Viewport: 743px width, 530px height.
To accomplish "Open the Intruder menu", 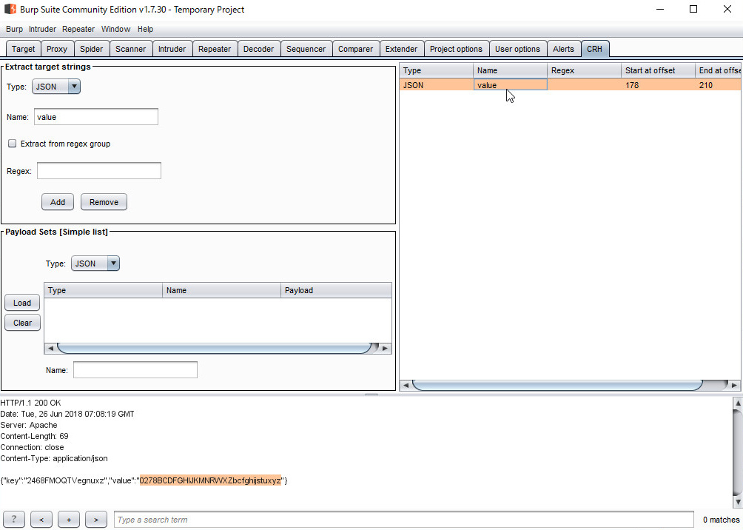I will (x=42, y=29).
